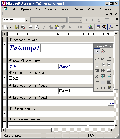
Task: Select the Text Box (ab|) tool
Action: click(x=103, y=59)
